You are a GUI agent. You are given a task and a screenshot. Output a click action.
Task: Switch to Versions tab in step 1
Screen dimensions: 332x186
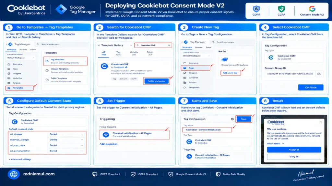23,50
